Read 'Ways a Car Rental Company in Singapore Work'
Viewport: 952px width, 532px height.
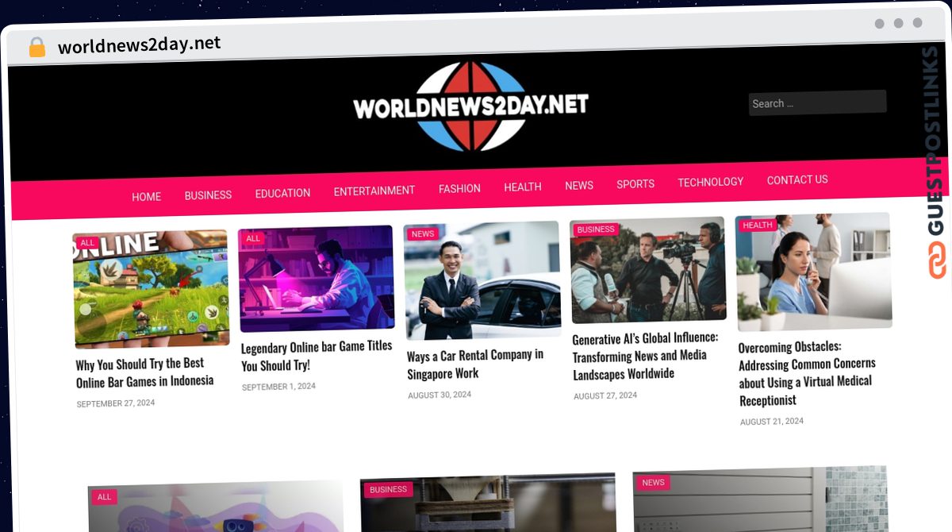[x=475, y=364]
